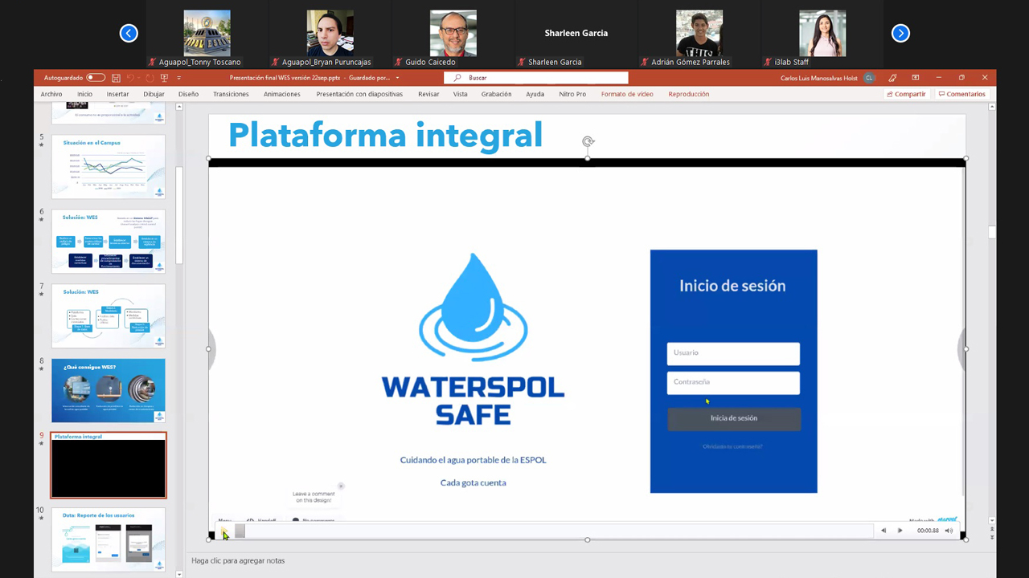Expand the Undo history dropdown arrow
1029x578 pixels.
(139, 78)
